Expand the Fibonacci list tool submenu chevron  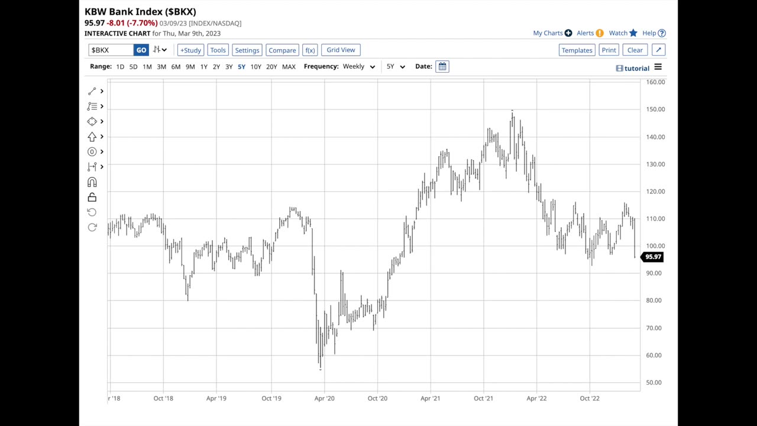pos(102,106)
